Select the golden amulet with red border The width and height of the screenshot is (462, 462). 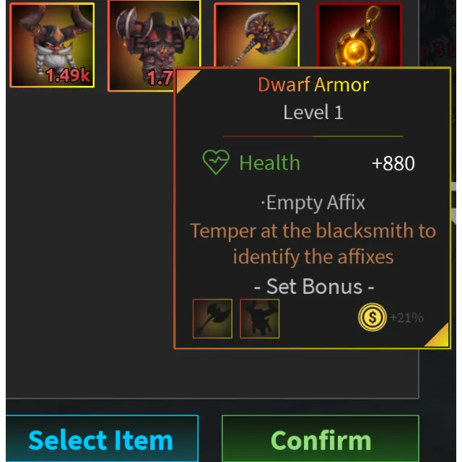point(359,35)
